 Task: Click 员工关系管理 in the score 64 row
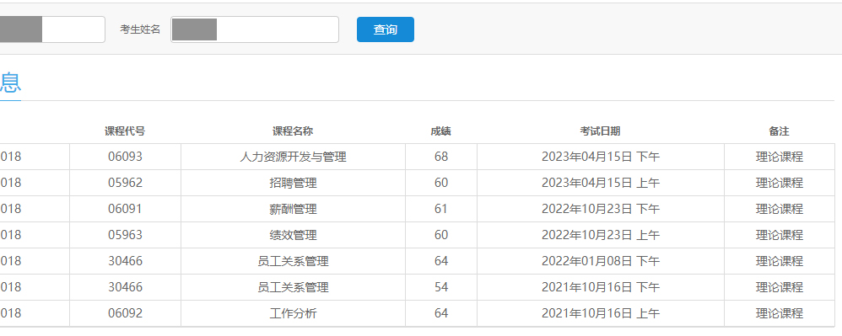tap(294, 261)
